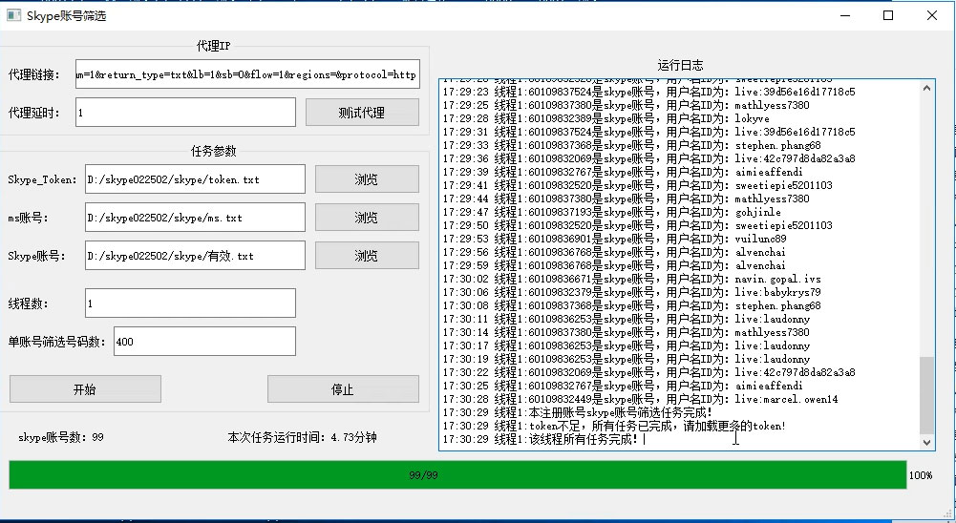Click the log scrollbar thumb
Screen dimensions: 956x523
click(x=926, y=395)
